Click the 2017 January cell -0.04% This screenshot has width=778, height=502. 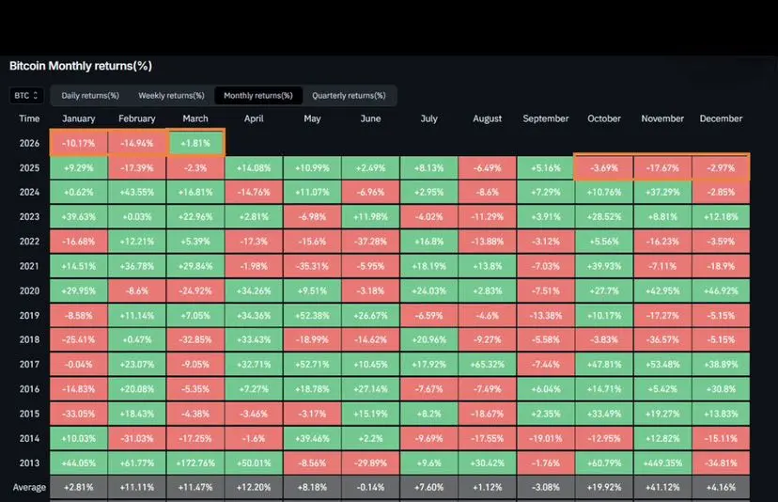(x=79, y=365)
